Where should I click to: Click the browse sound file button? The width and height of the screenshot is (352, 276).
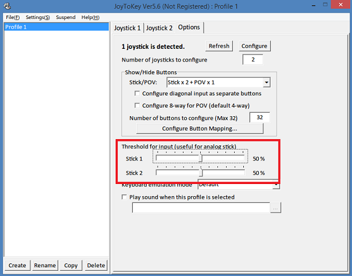pyautogui.click(x=276, y=208)
